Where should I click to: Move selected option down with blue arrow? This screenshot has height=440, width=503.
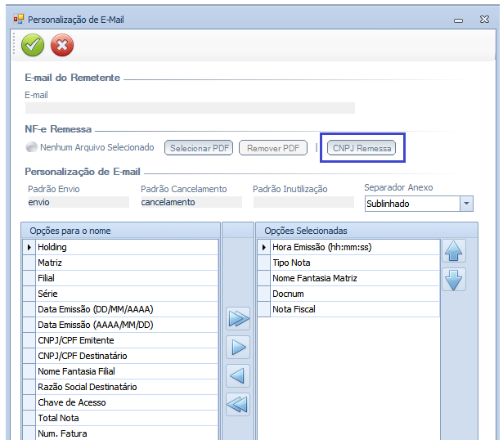click(x=454, y=280)
